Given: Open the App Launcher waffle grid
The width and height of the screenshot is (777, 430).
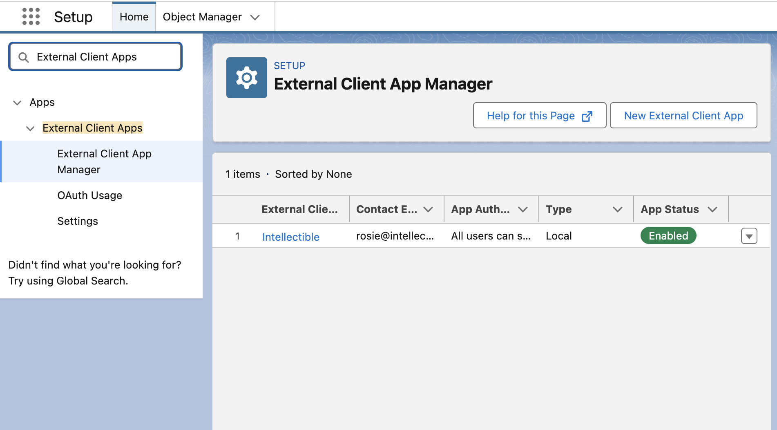Looking at the screenshot, I should coord(31,16).
